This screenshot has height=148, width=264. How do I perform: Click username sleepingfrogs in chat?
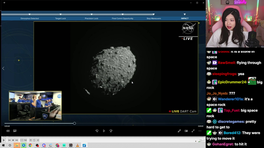224,74
